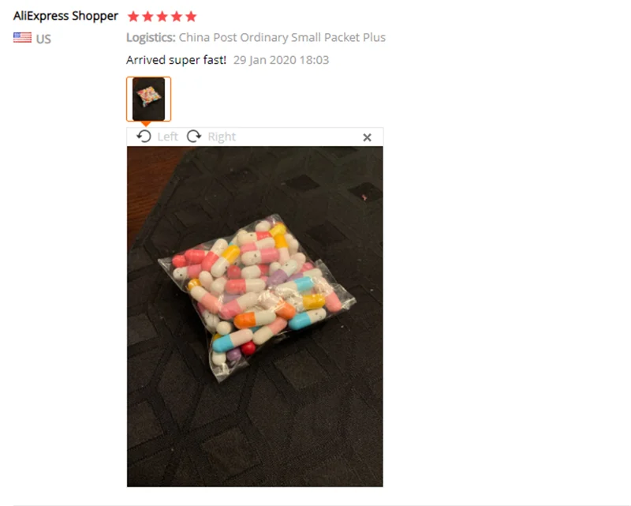Open the capsule bag review thumbnail
This screenshot has width=631, height=506.
pyautogui.click(x=148, y=99)
